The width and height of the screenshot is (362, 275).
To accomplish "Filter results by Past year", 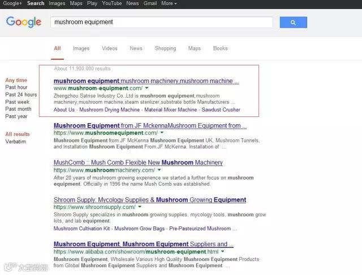I will pos(16,116).
